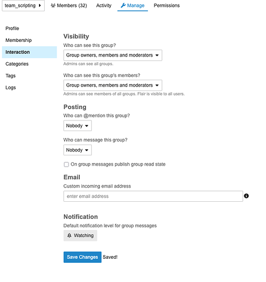Open the group's members visibility dropdown
Image resolution: width=266 pixels, height=282 pixels.
click(113, 85)
